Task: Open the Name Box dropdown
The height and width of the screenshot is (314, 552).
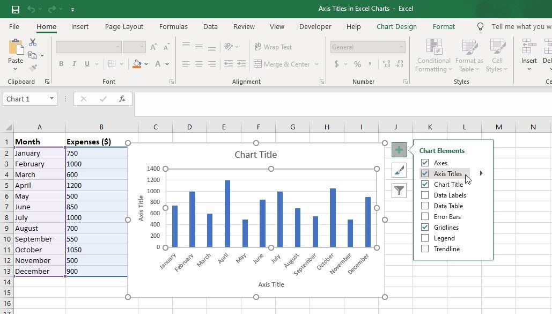Action: [x=51, y=99]
